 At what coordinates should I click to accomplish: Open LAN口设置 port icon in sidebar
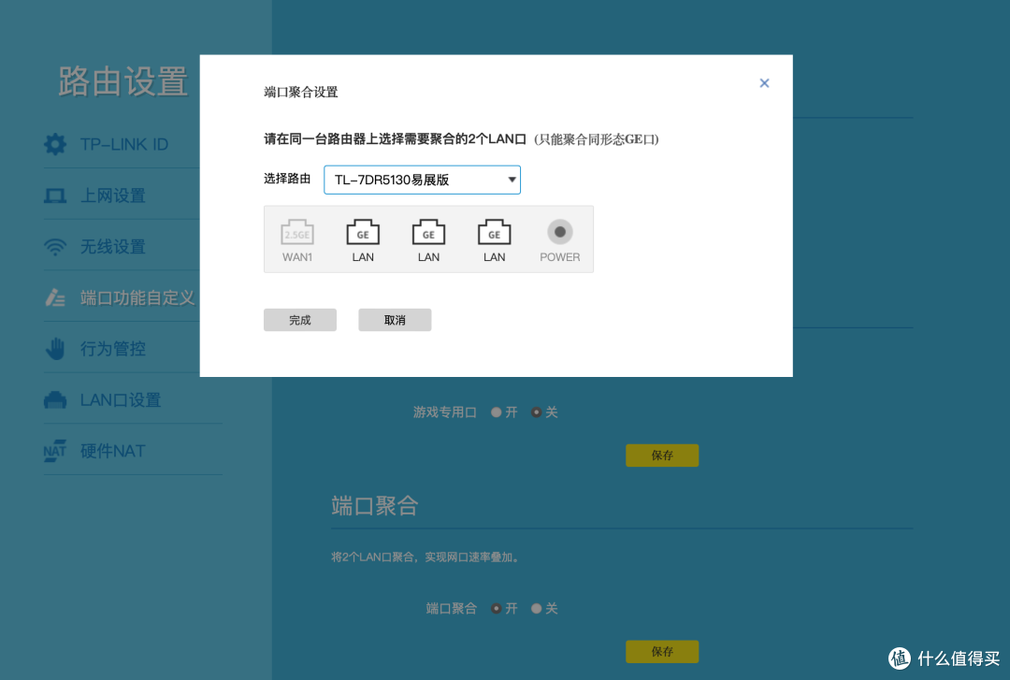pyautogui.click(x=55, y=399)
